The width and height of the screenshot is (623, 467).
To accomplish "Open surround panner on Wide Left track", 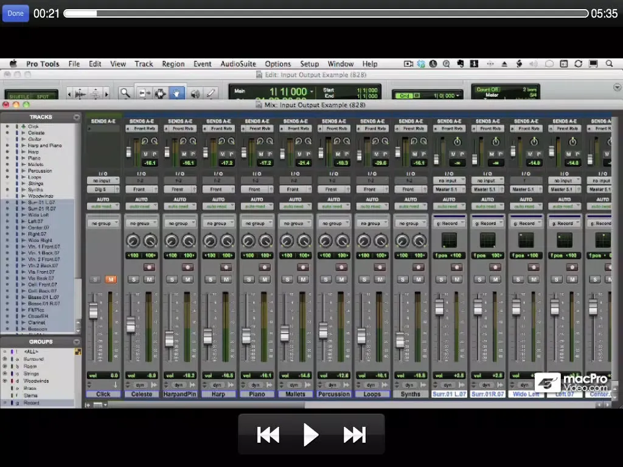I will pyautogui.click(x=526, y=240).
